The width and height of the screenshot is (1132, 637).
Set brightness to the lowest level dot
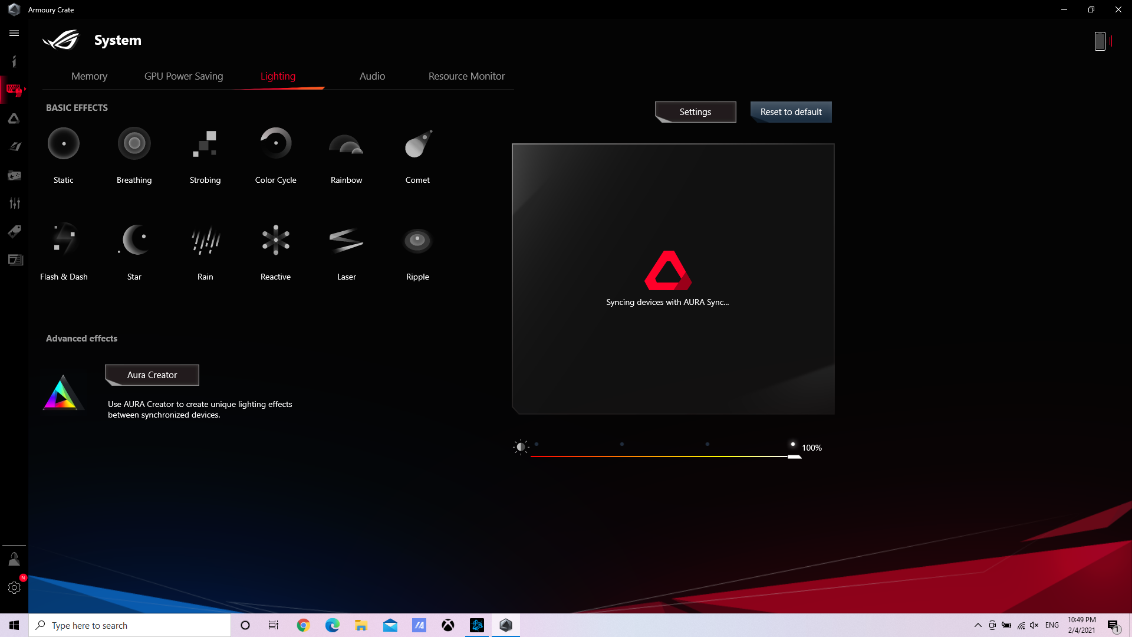537,444
